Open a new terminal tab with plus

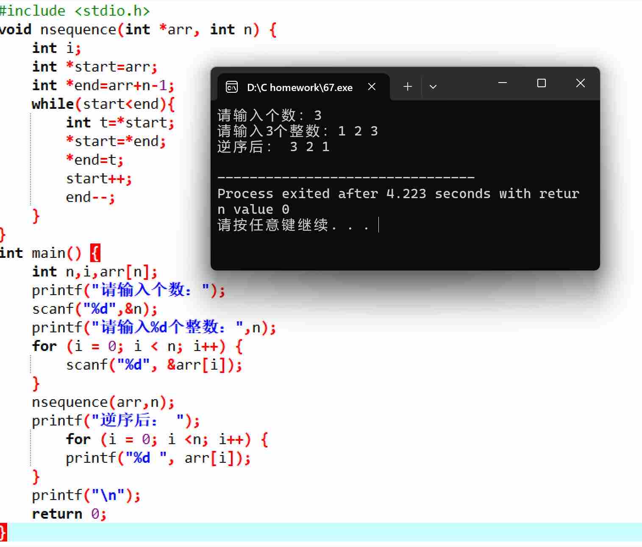408,87
